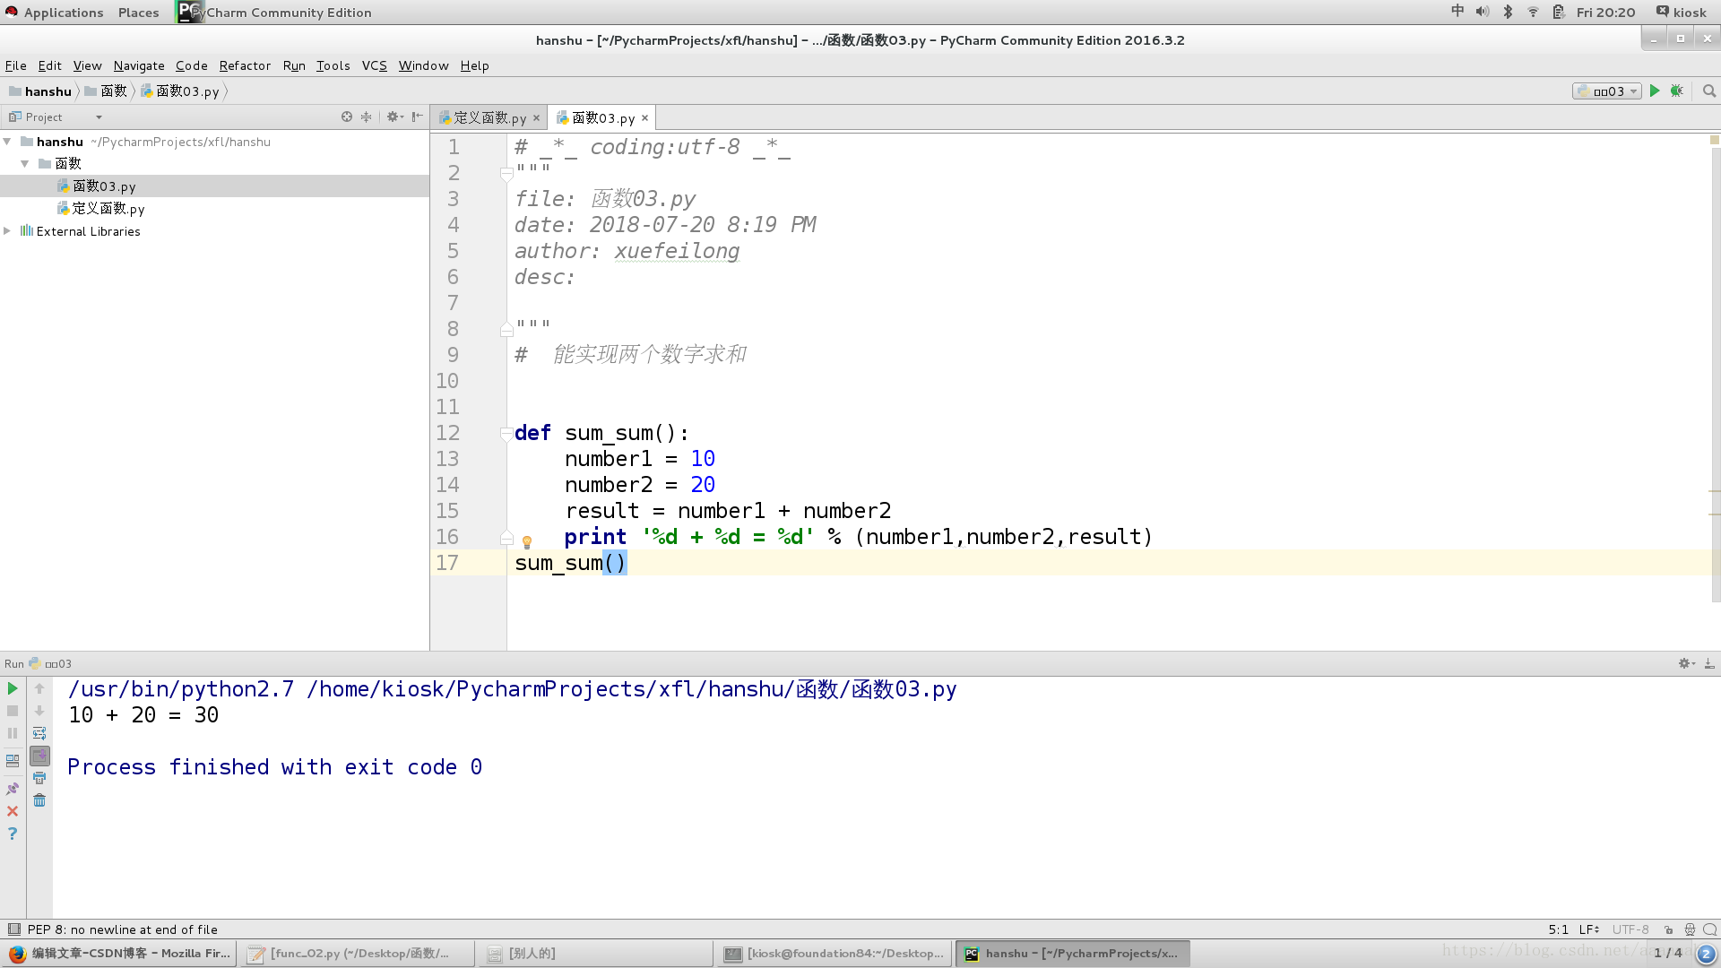
Task: Open Run panel help question mark
Action: pos(13,834)
